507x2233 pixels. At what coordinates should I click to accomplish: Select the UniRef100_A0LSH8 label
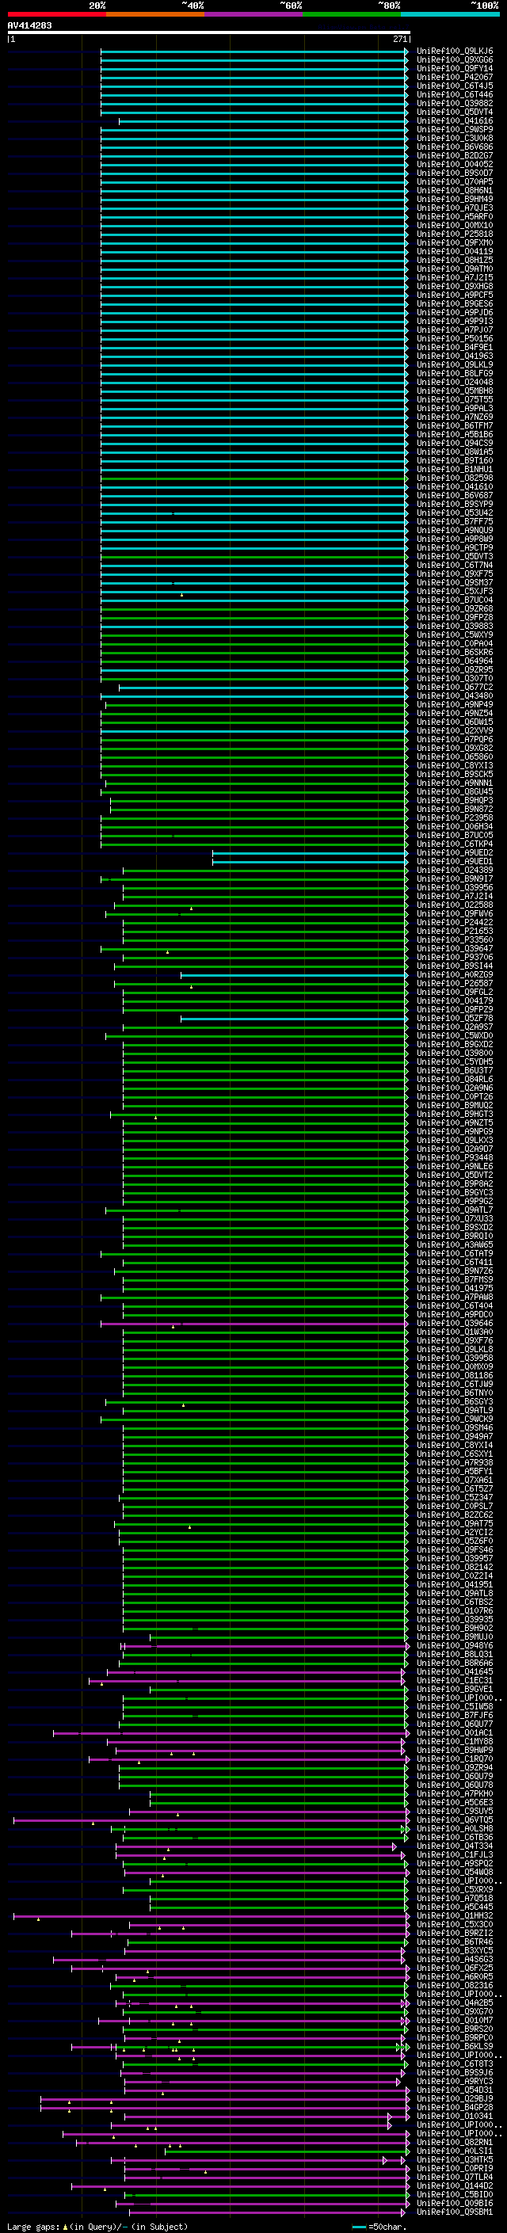pos(455,1828)
